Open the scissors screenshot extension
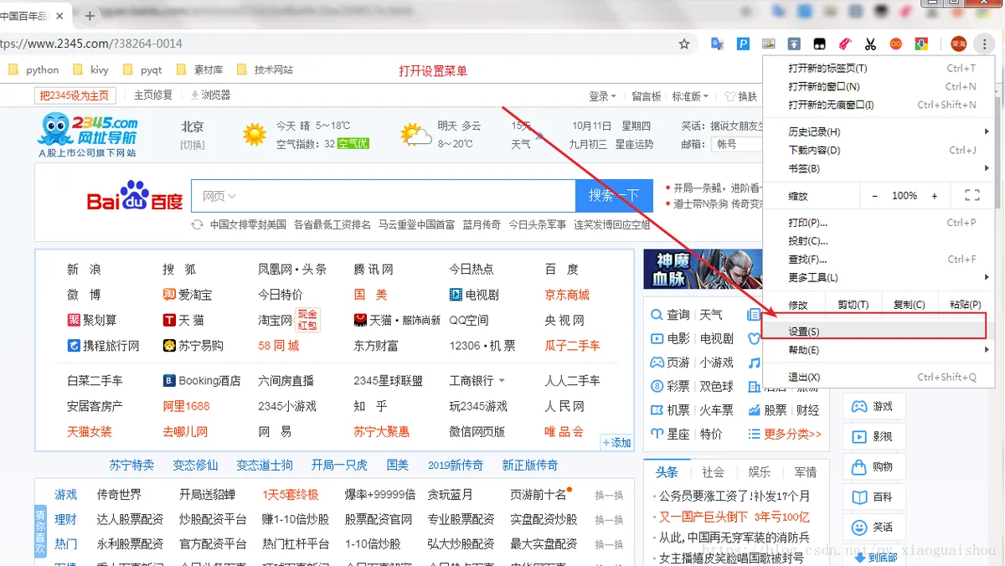Screen dimensions: 1005x566 [871, 44]
